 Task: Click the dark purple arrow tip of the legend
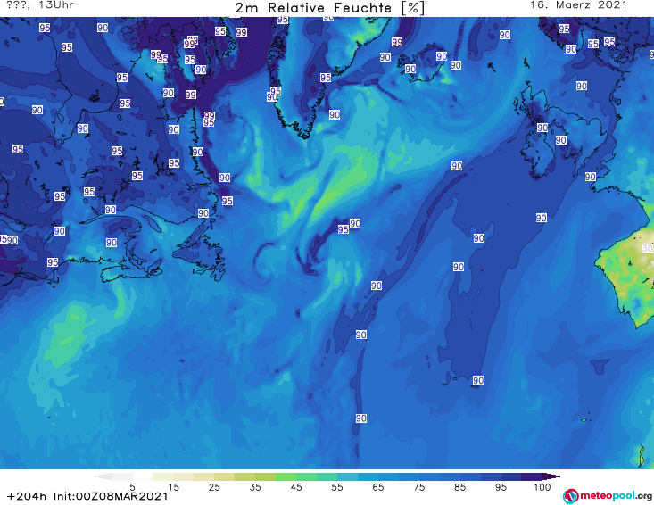(x=551, y=476)
